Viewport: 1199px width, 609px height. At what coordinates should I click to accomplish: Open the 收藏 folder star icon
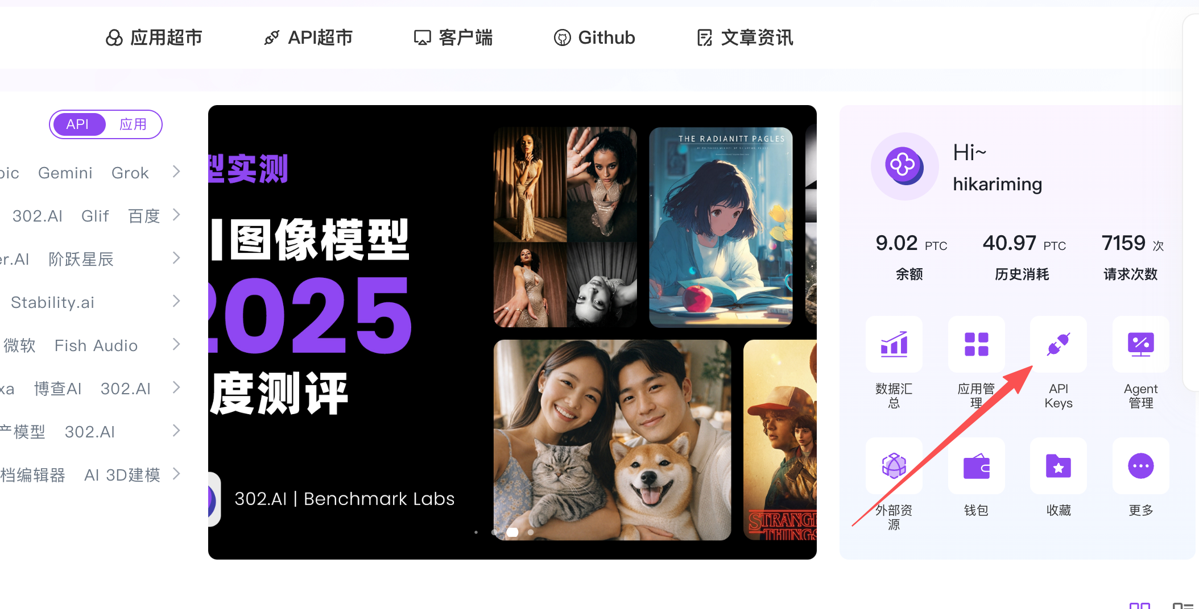click(1058, 466)
